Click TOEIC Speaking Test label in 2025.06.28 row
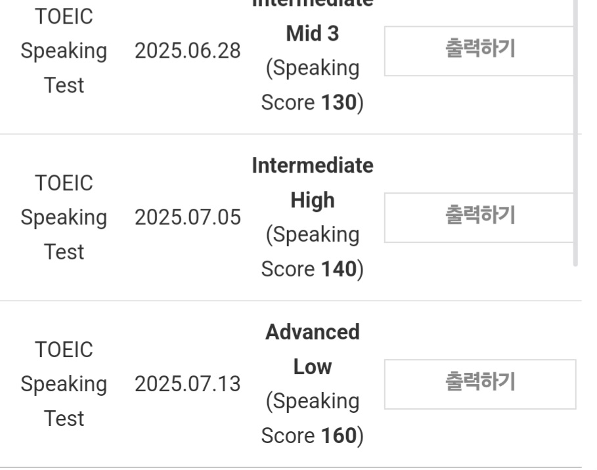This screenshot has width=597, height=470. click(64, 51)
